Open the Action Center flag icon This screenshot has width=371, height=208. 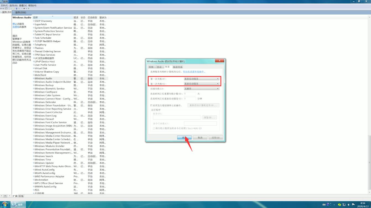coord(353,205)
